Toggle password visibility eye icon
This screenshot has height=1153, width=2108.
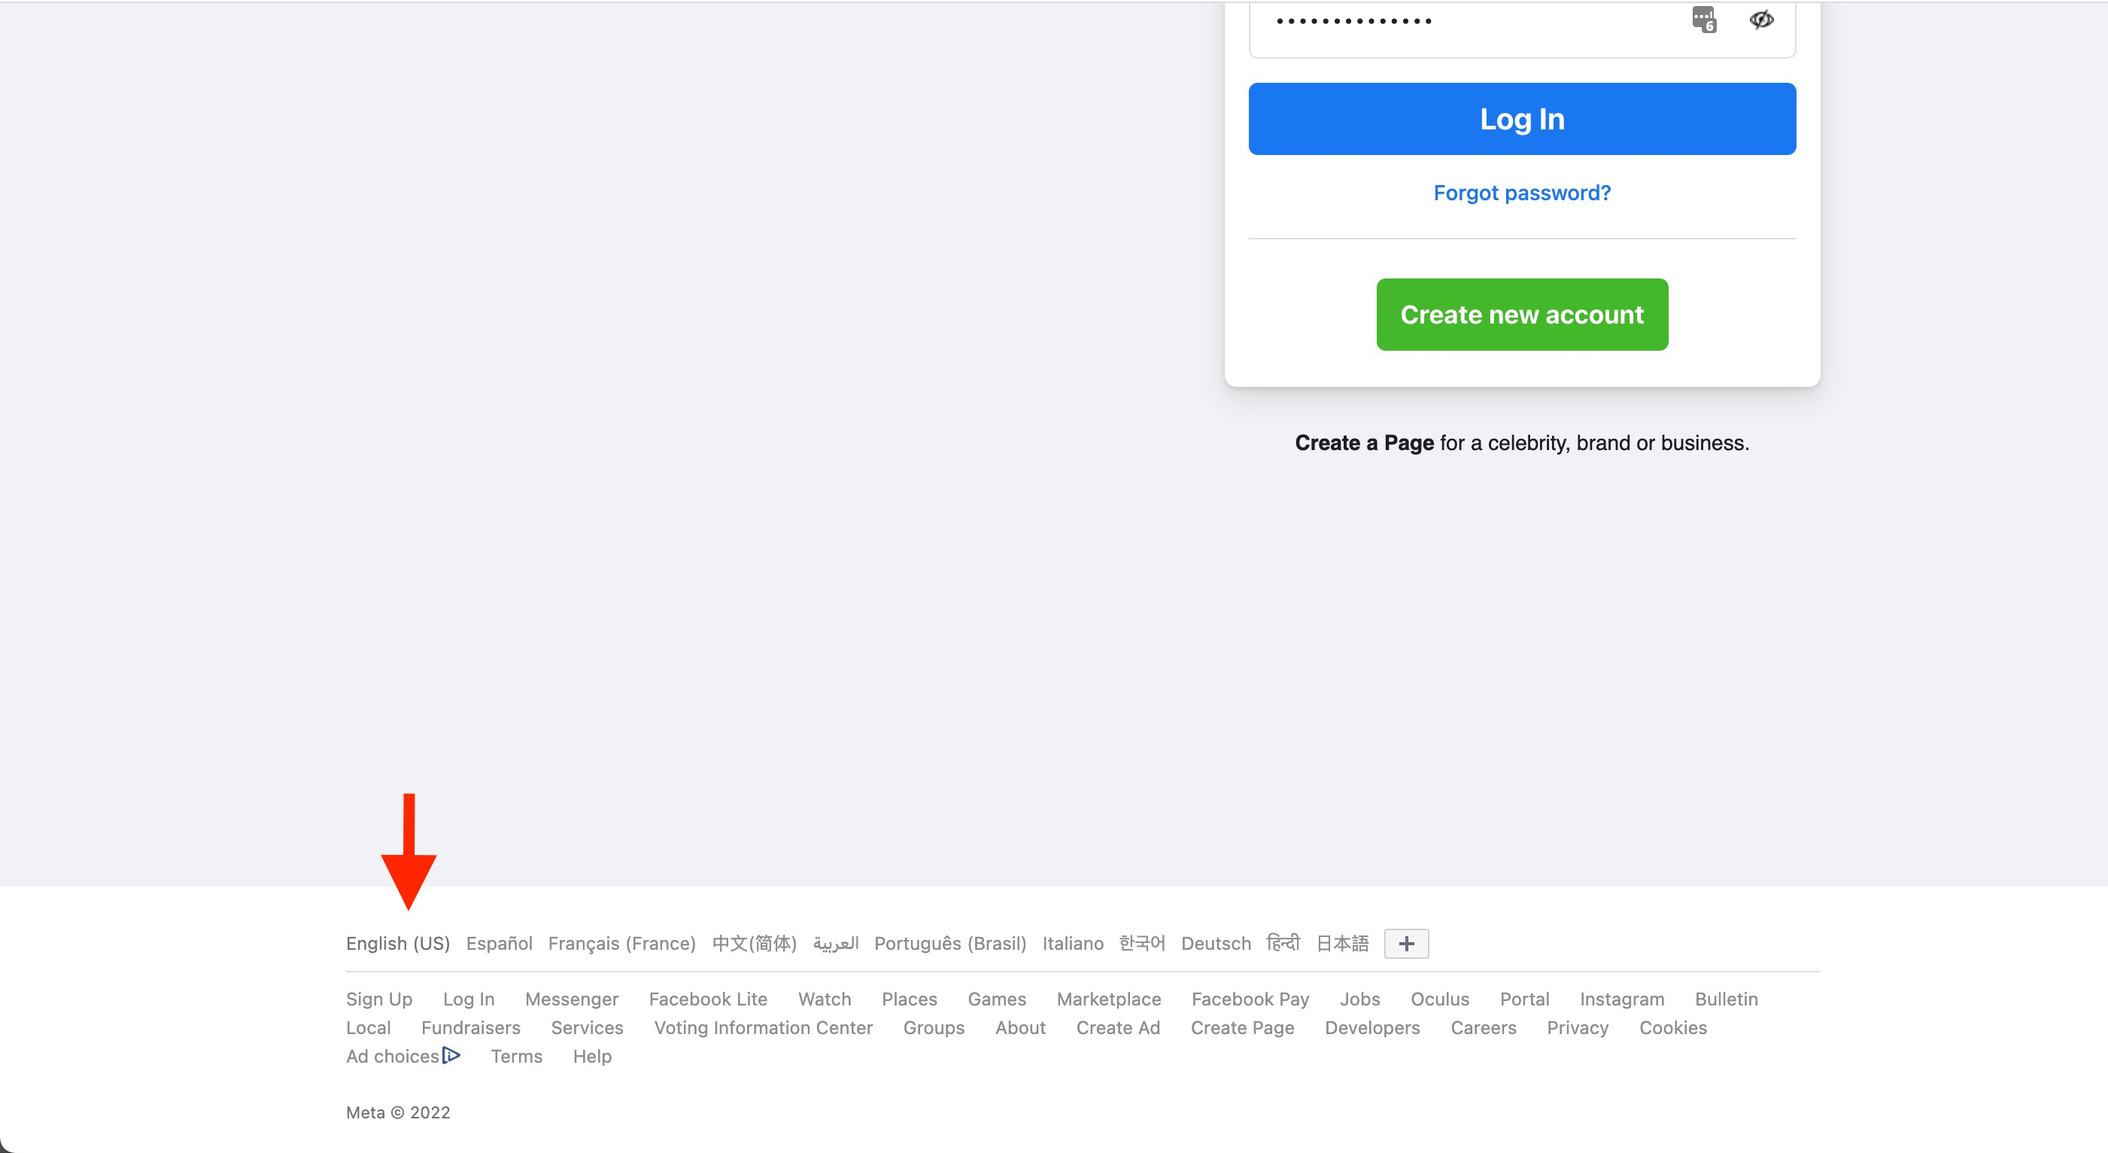[1761, 19]
